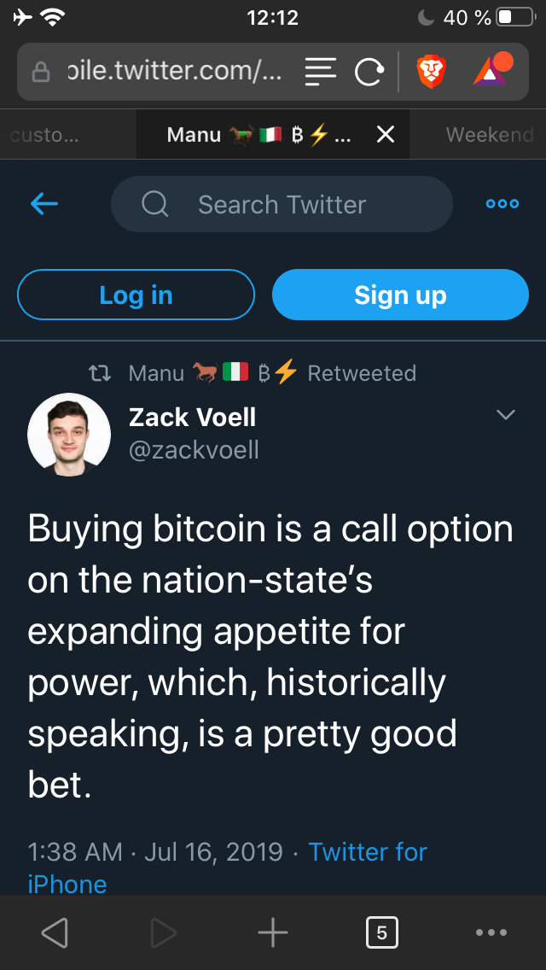
Task: Reload the page with the refresh icon
Action: coord(369,73)
